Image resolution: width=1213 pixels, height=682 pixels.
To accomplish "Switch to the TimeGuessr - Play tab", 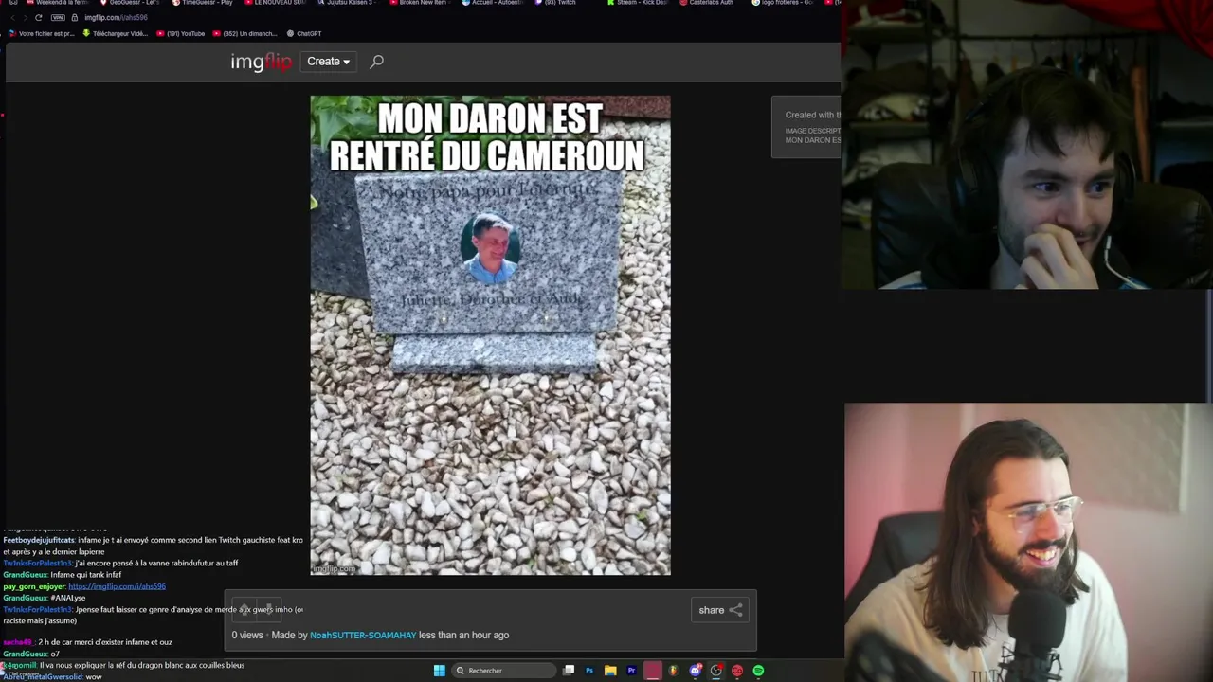I will 203,3.
